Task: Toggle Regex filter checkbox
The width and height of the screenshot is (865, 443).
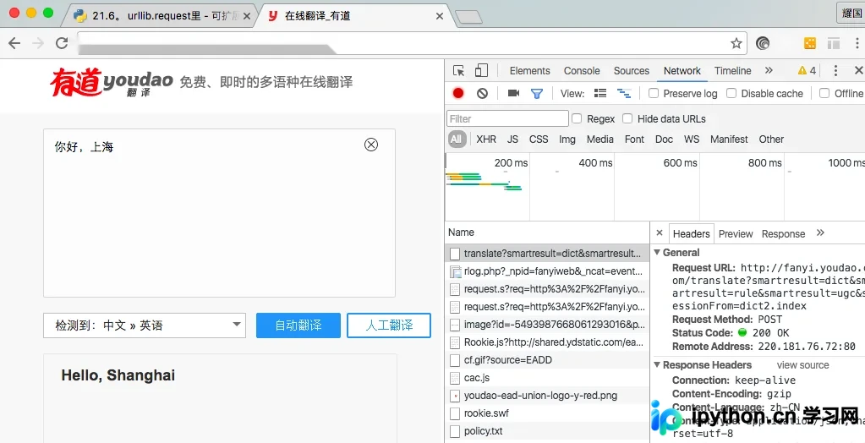Action: [577, 118]
